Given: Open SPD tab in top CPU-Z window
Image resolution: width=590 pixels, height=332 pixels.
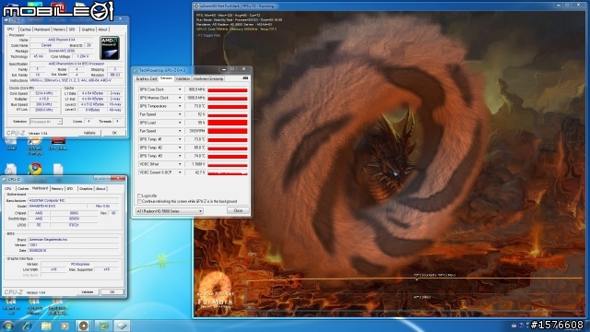Looking at the screenshot, I should (x=72, y=30).
